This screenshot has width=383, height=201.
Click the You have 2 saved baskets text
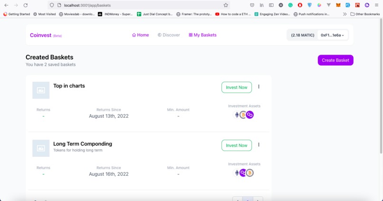pos(50,65)
